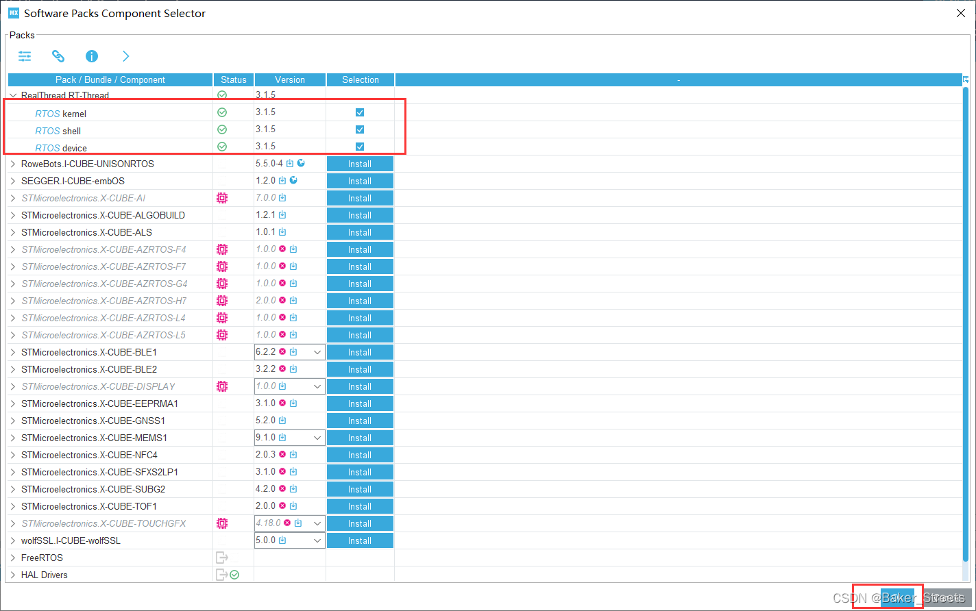Click green check status icon for RTOS shell

[222, 129]
